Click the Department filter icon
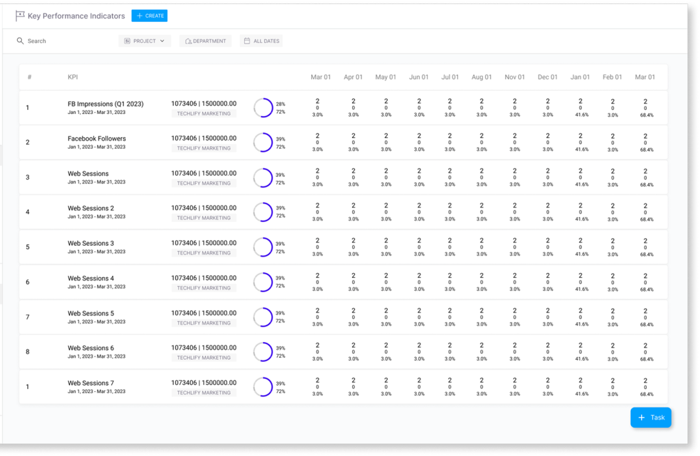The image size is (700, 456). tap(187, 41)
